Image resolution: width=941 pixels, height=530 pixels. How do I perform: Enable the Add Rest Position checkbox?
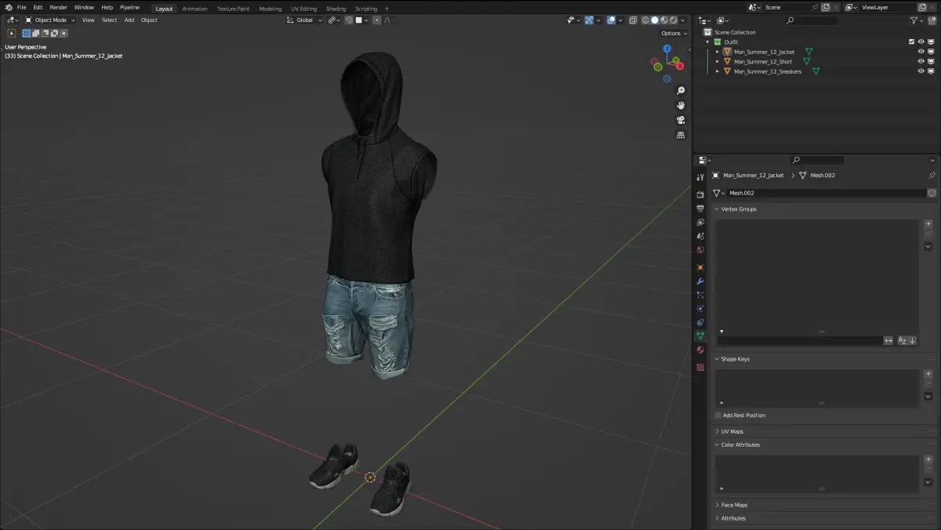[x=718, y=416]
